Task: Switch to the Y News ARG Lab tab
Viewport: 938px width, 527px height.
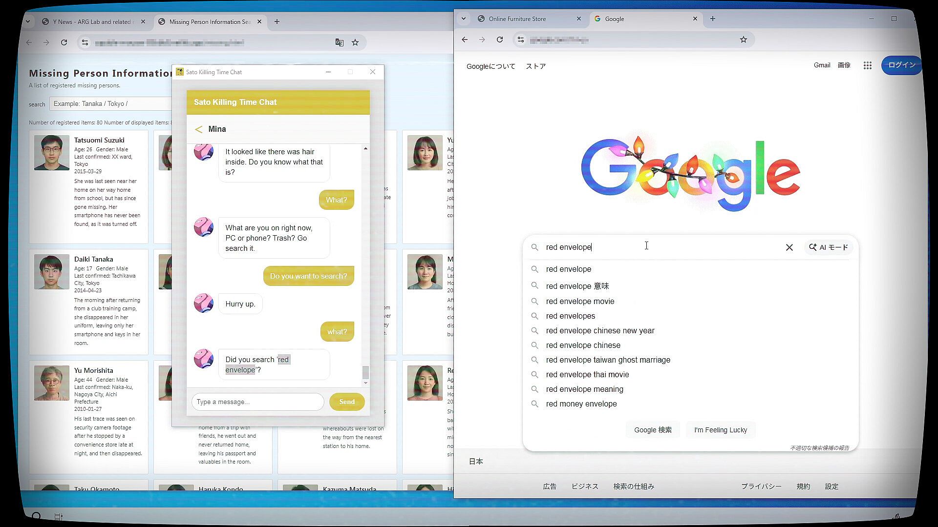Action: point(91,21)
